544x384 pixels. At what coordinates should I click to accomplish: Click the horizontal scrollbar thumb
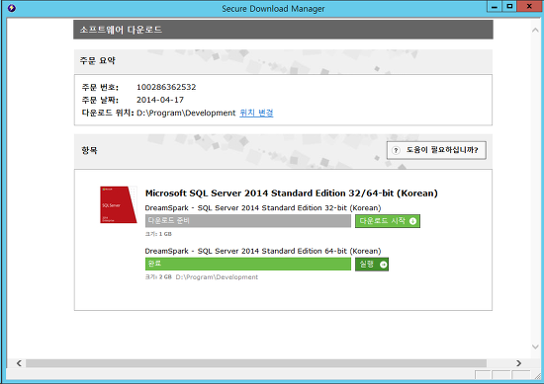256,363
